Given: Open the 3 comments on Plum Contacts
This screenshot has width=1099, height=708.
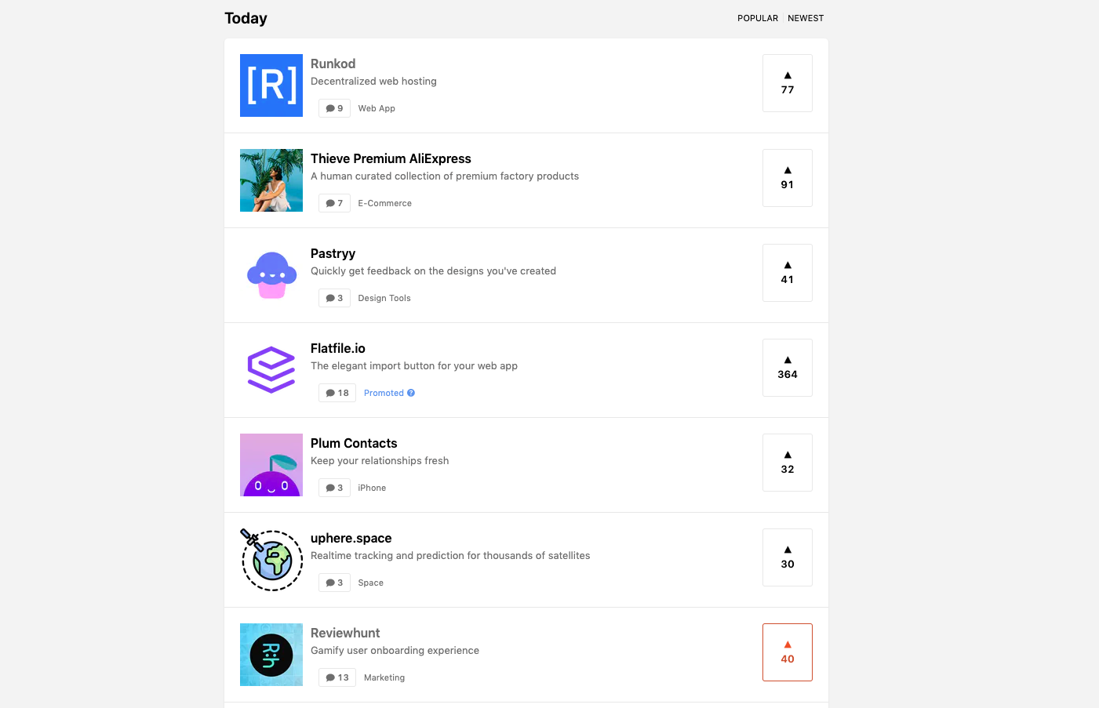Looking at the screenshot, I should pyautogui.click(x=334, y=488).
